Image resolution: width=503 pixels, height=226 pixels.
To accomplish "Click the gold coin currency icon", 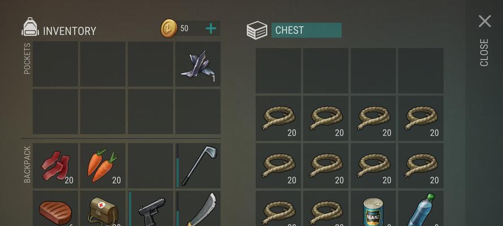I will (169, 28).
